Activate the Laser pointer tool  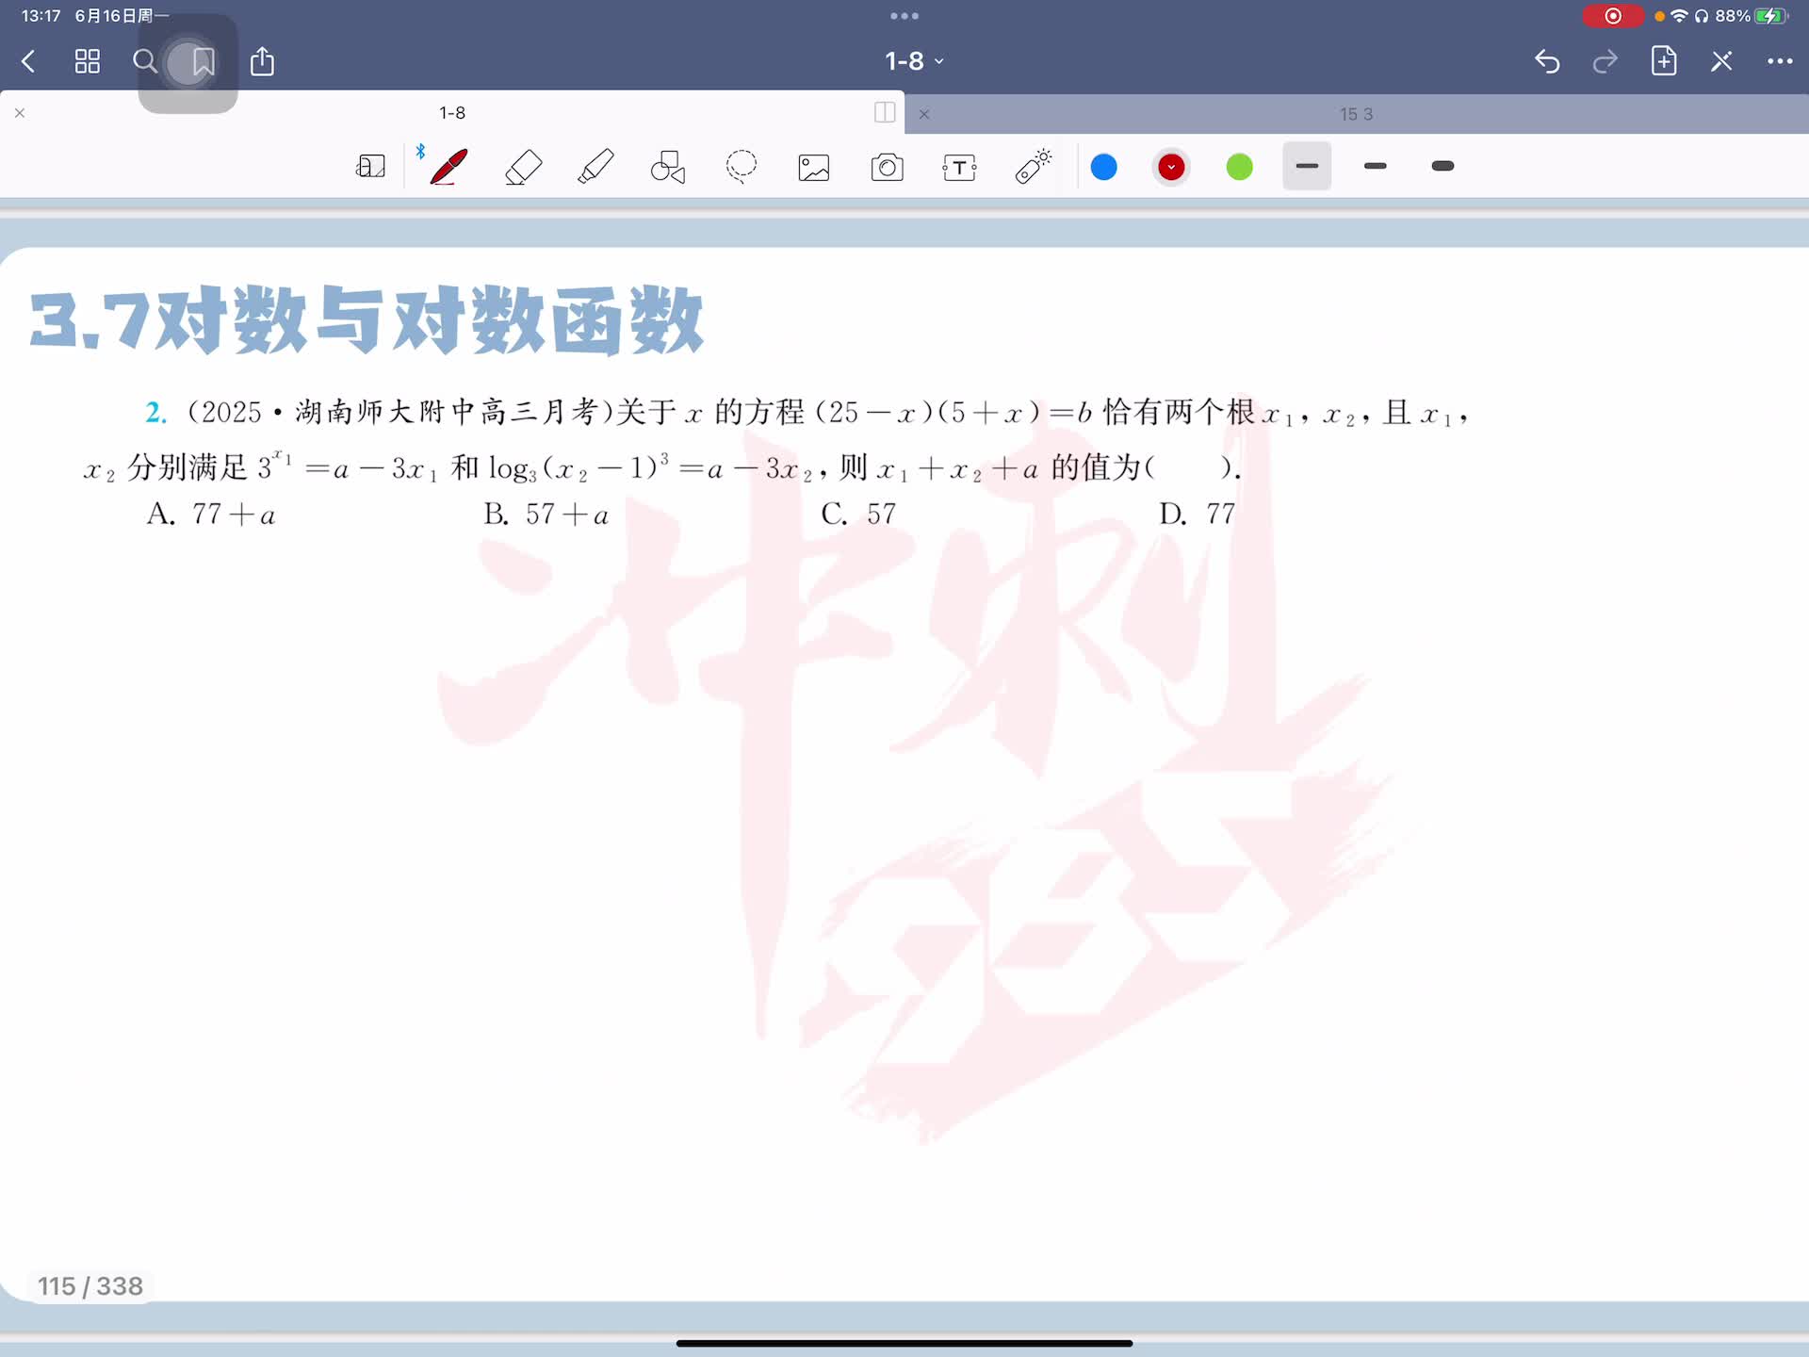pyautogui.click(x=1033, y=167)
